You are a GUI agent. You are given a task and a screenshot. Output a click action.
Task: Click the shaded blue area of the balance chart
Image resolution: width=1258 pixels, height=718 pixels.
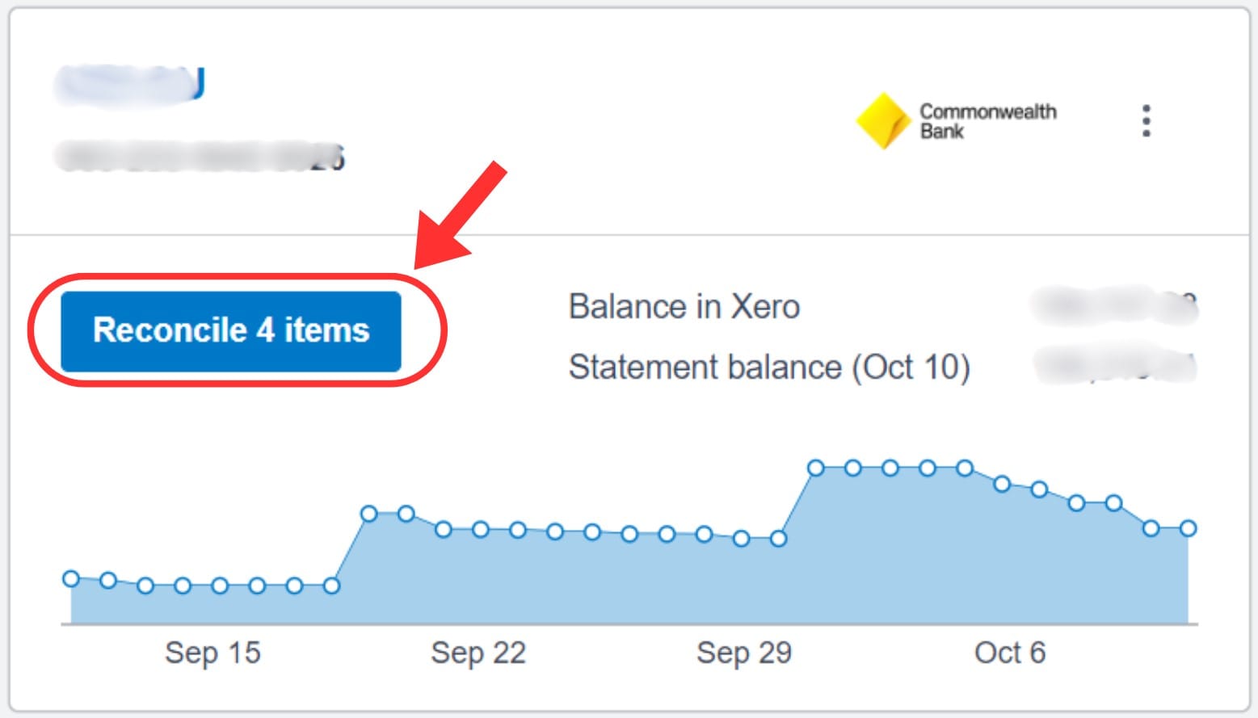point(629,580)
